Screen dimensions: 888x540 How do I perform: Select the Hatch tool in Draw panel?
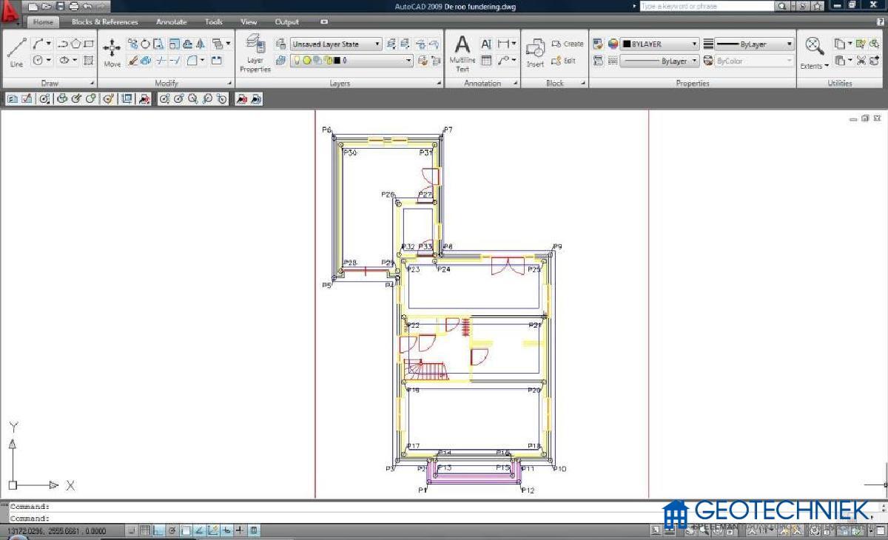(x=89, y=61)
